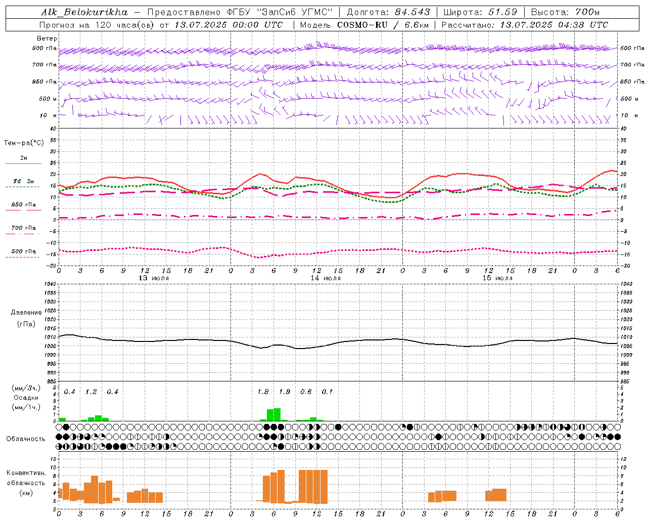Click the Td 2м dew point legend entry
647x518 pixels.
pyautogui.click(x=23, y=181)
